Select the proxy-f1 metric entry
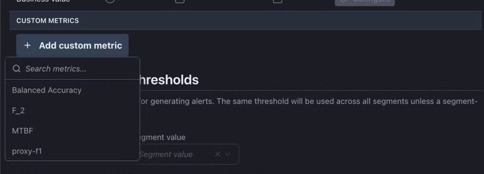The image size is (484, 174). pyautogui.click(x=27, y=151)
